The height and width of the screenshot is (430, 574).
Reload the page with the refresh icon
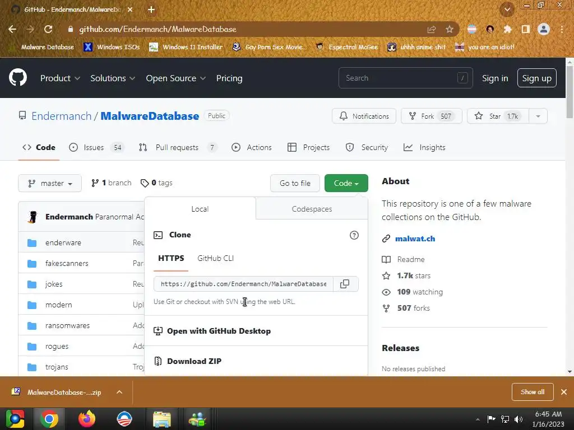[x=48, y=29]
